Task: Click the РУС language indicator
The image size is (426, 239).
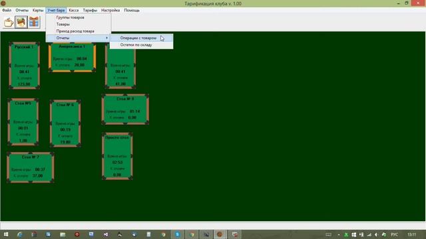Action: pyautogui.click(x=395, y=234)
